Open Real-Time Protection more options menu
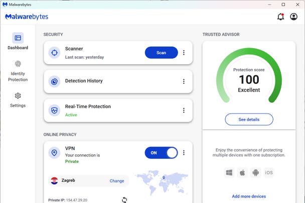The height and width of the screenshot is (203, 305). pyautogui.click(x=184, y=110)
